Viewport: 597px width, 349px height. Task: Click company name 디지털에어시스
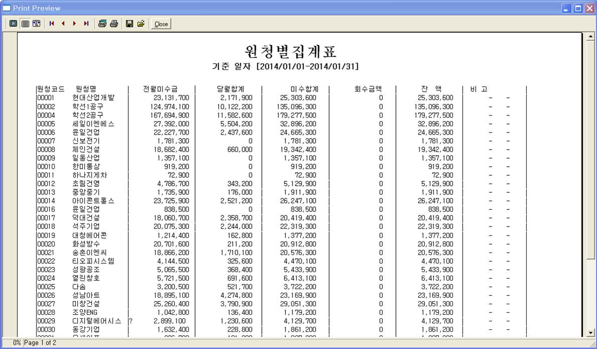[97, 321]
